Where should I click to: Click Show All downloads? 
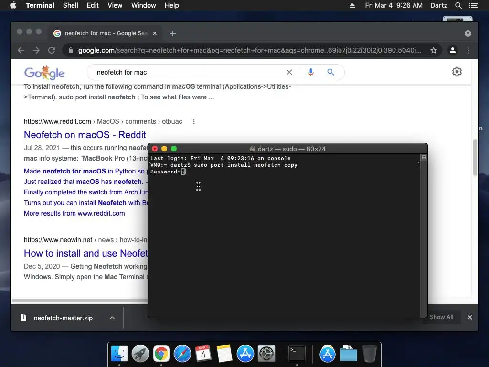click(x=441, y=317)
